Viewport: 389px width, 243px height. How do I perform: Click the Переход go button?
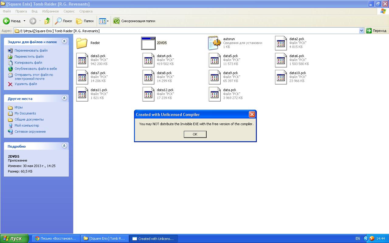[377, 31]
